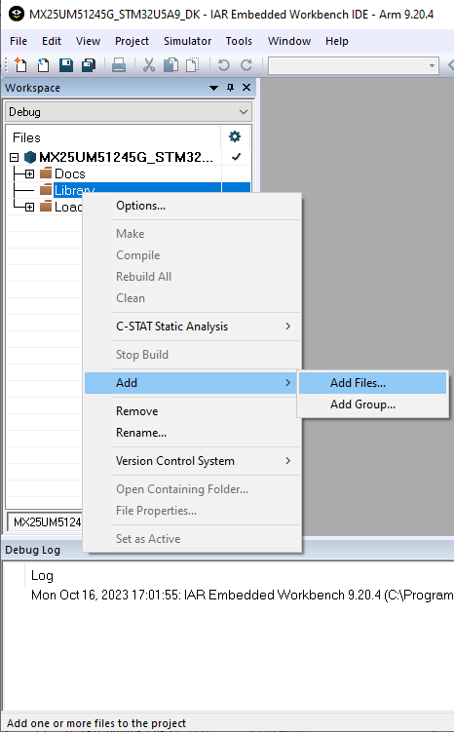
Task: Click Open Containing Folder... menu entry
Action: (x=192, y=488)
